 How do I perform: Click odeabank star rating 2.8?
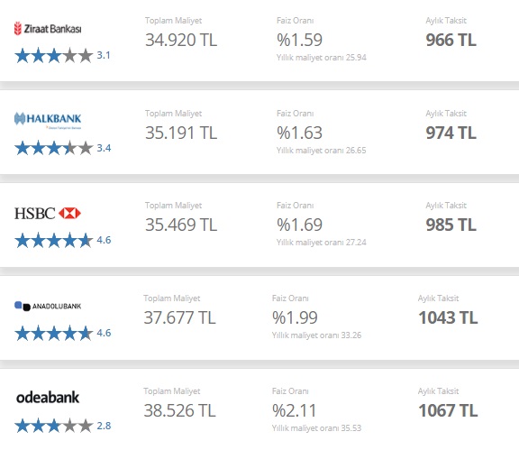coord(63,426)
